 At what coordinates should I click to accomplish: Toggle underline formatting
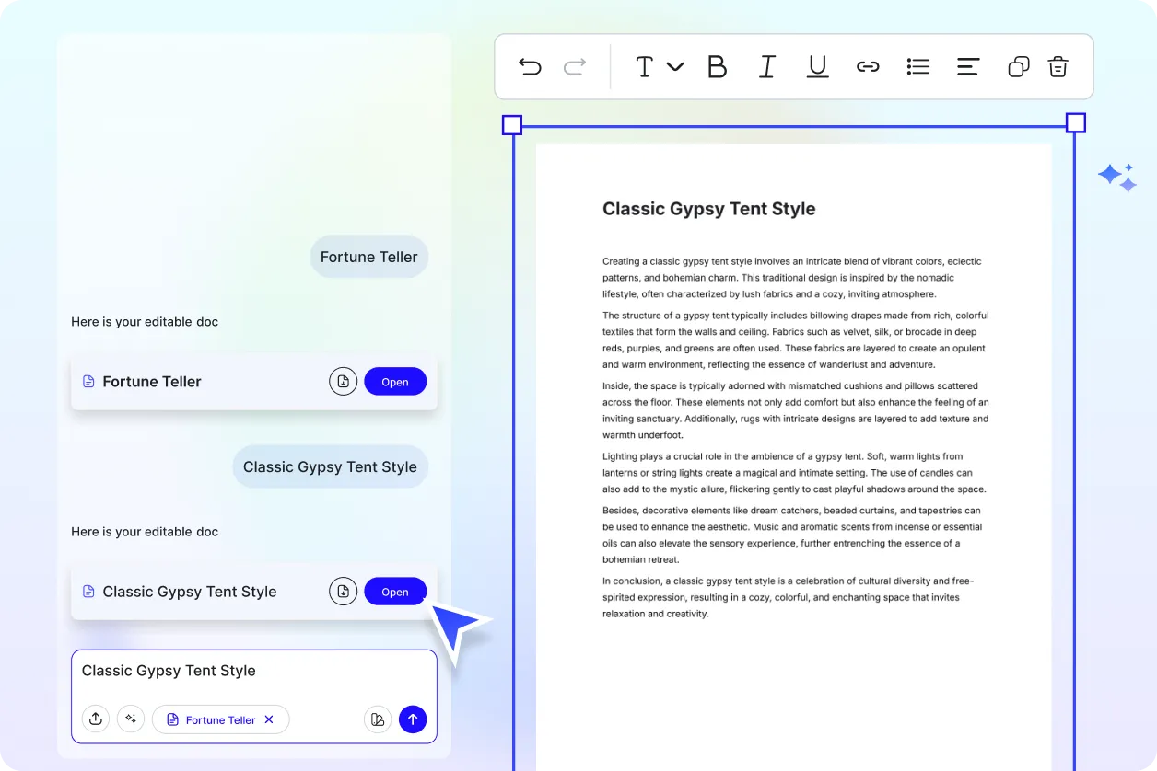(x=817, y=66)
